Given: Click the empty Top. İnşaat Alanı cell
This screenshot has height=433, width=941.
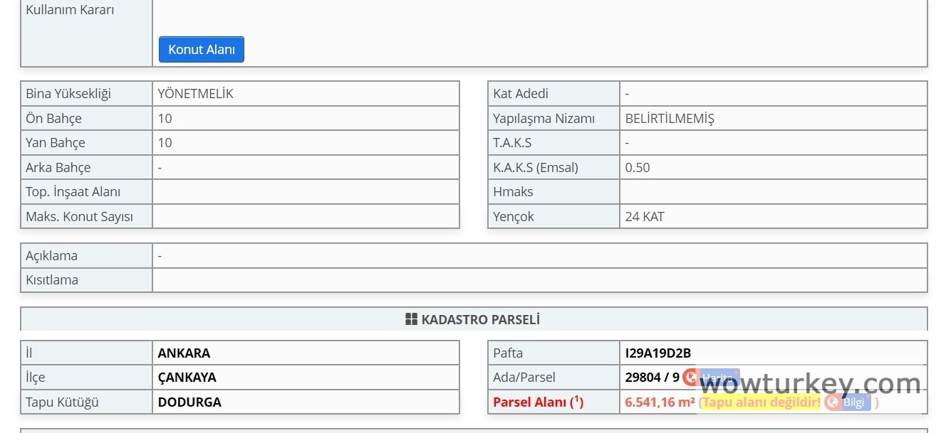Looking at the screenshot, I should point(306,192).
